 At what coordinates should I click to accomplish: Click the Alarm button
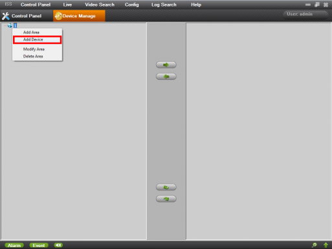click(x=14, y=245)
